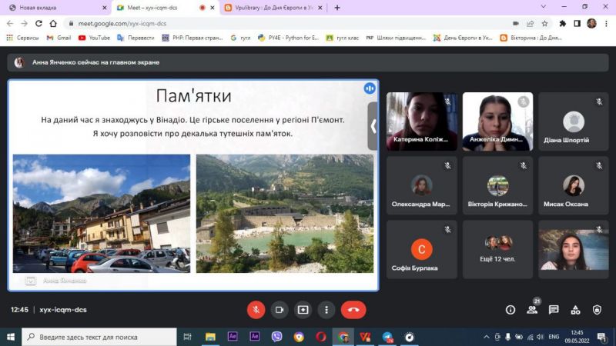Screen dimensions: 616x346
Task: Open the Windows notification center
Action: [601, 337]
